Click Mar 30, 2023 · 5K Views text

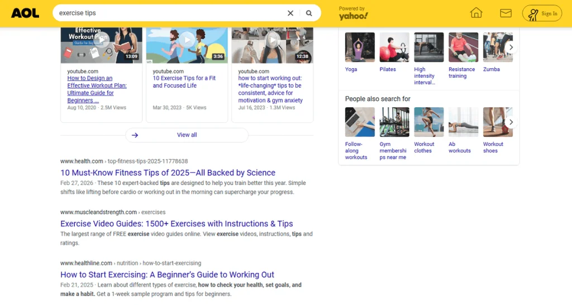click(179, 108)
